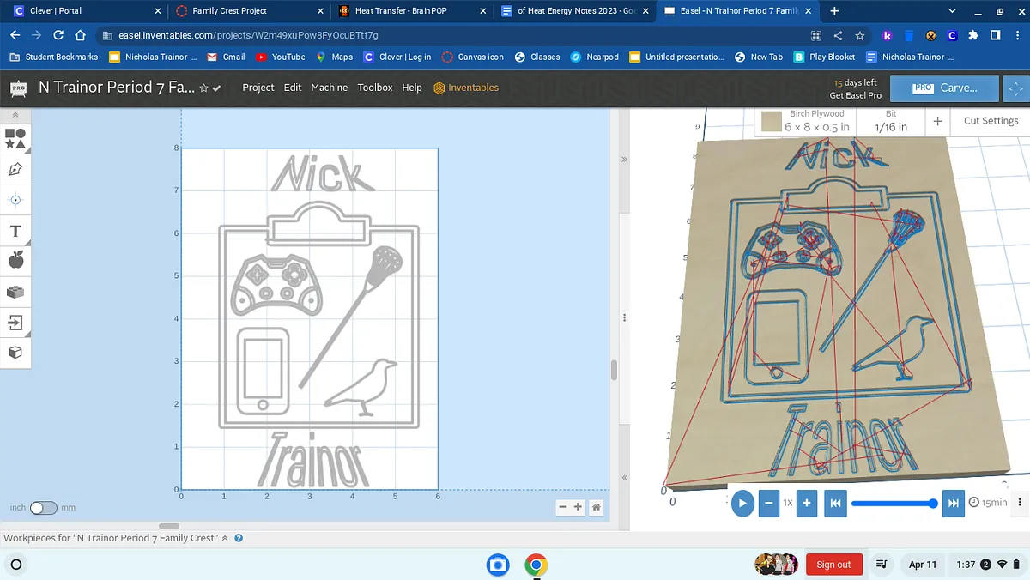The width and height of the screenshot is (1030, 580).
Task: Expand the Workpieces panel chevron
Action: pyautogui.click(x=225, y=539)
